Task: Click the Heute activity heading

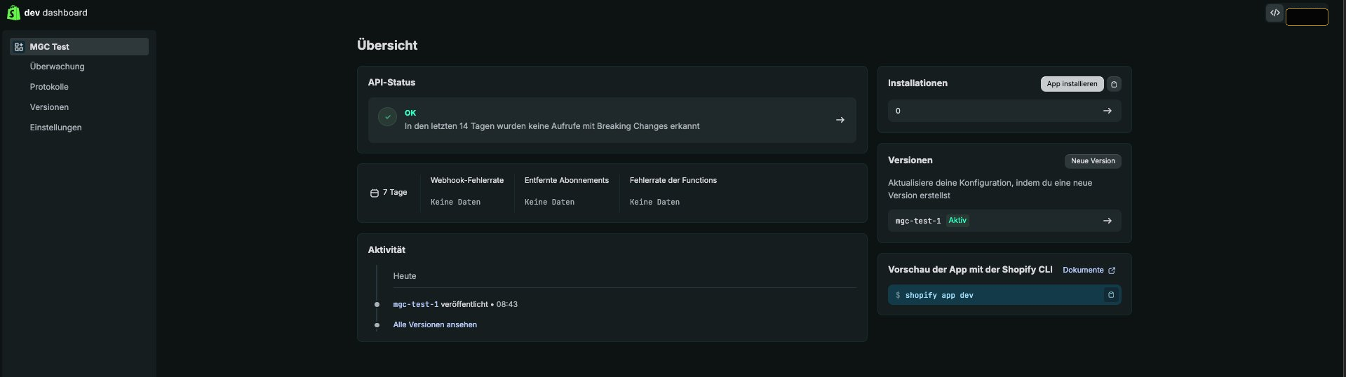Action: coord(405,276)
